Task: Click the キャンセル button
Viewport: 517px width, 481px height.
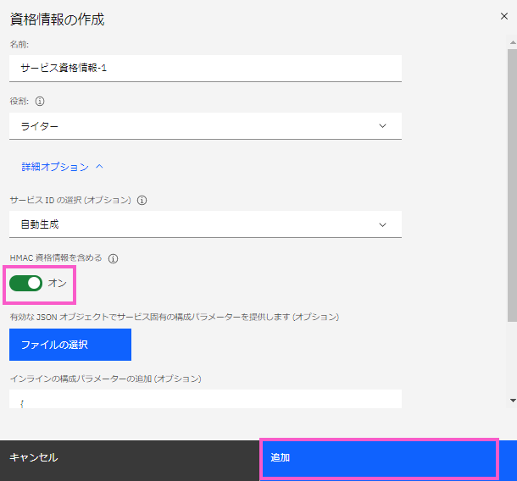Action: (x=34, y=457)
